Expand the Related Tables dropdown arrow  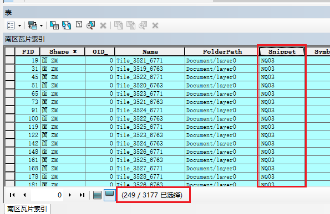tap(41, 26)
